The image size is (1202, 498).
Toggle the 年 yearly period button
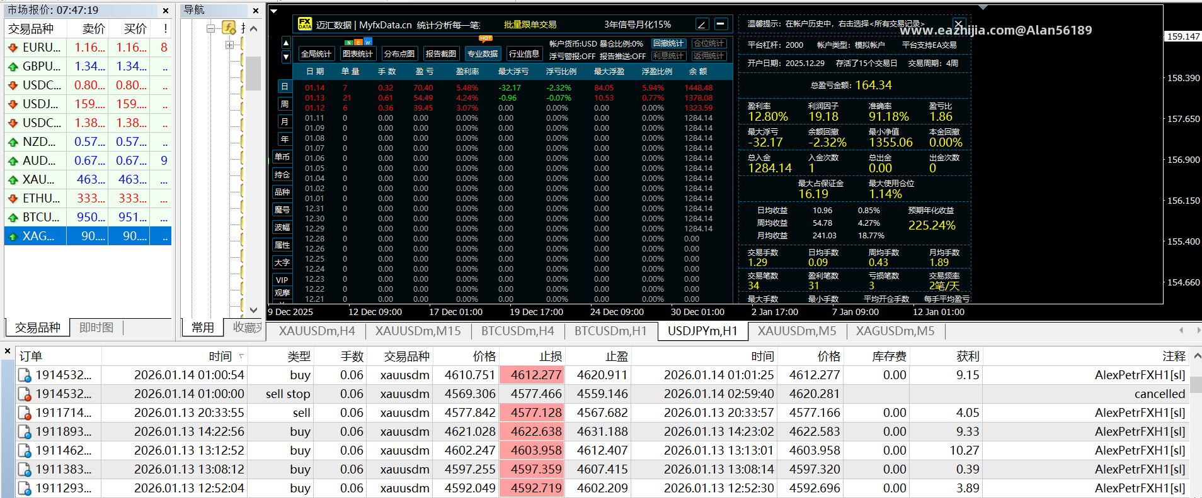click(x=285, y=140)
